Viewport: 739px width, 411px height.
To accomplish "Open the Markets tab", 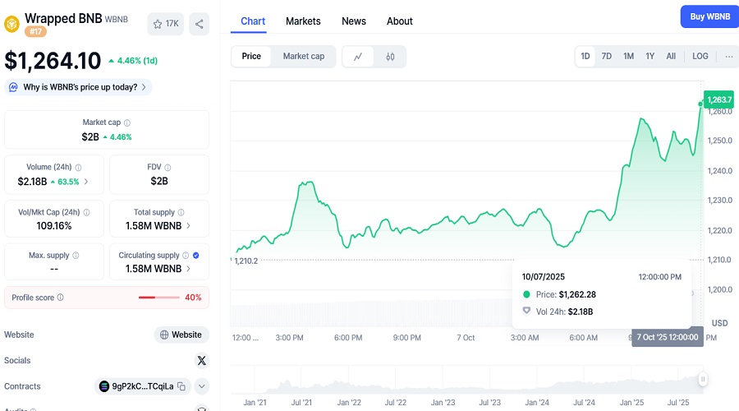I will (303, 21).
